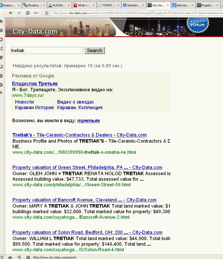This screenshot has height=259, width=223.
Task: Click the Solon-Road-4.html green URL
Action: pyautogui.click(x=68, y=250)
